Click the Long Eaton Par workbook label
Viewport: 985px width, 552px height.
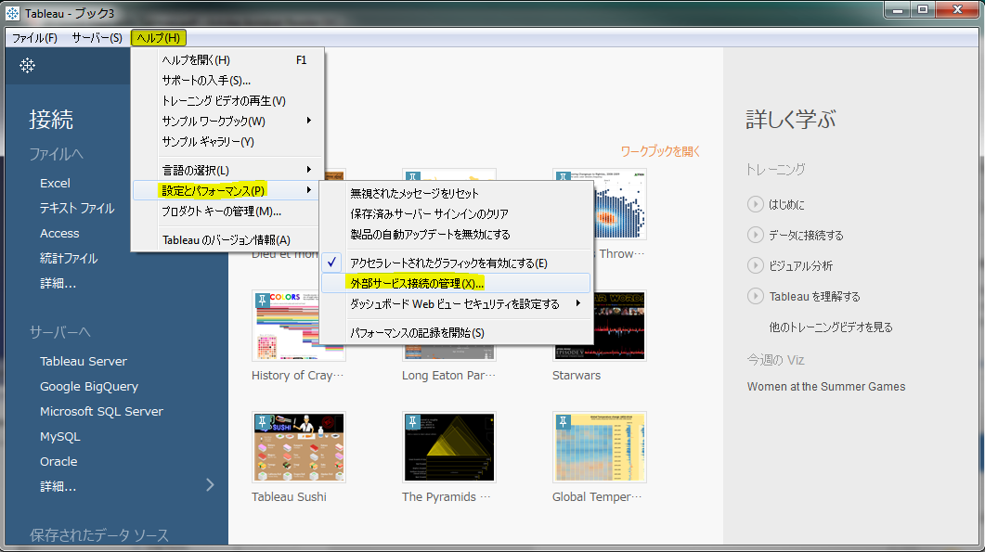pyautogui.click(x=448, y=376)
